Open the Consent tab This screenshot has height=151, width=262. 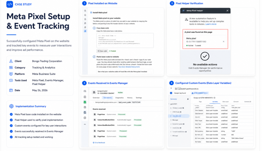(236, 102)
